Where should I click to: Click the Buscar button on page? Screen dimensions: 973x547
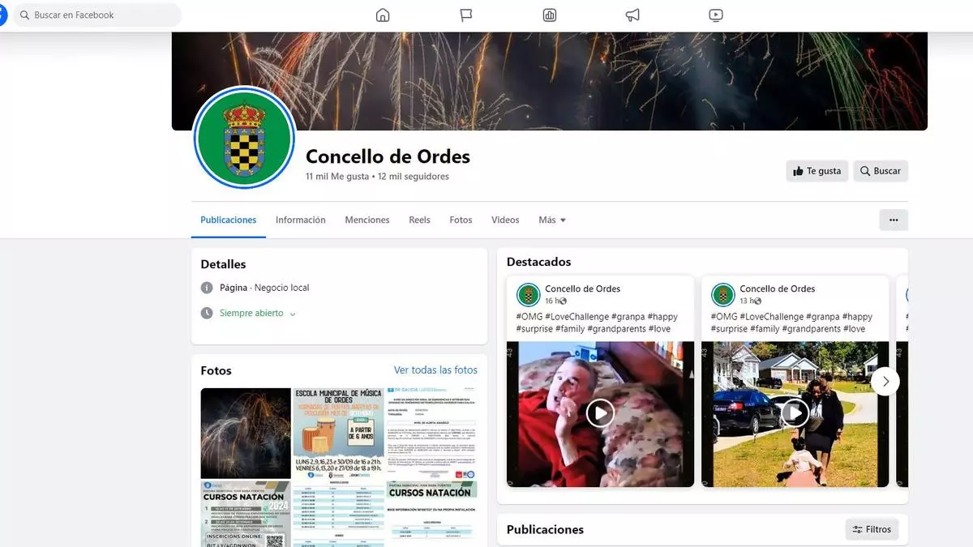click(x=880, y=171)
